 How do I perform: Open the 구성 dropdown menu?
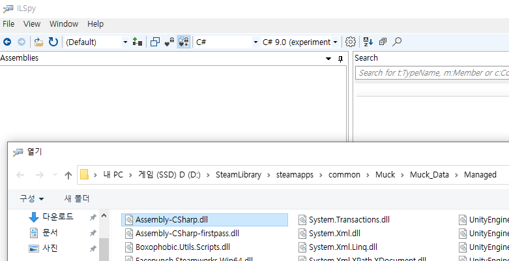click(32, 198)
